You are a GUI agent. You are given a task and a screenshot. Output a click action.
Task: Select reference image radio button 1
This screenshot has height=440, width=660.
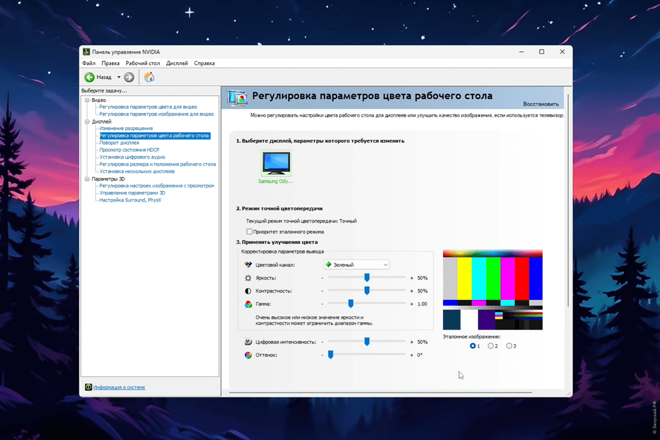pos(473,346)
